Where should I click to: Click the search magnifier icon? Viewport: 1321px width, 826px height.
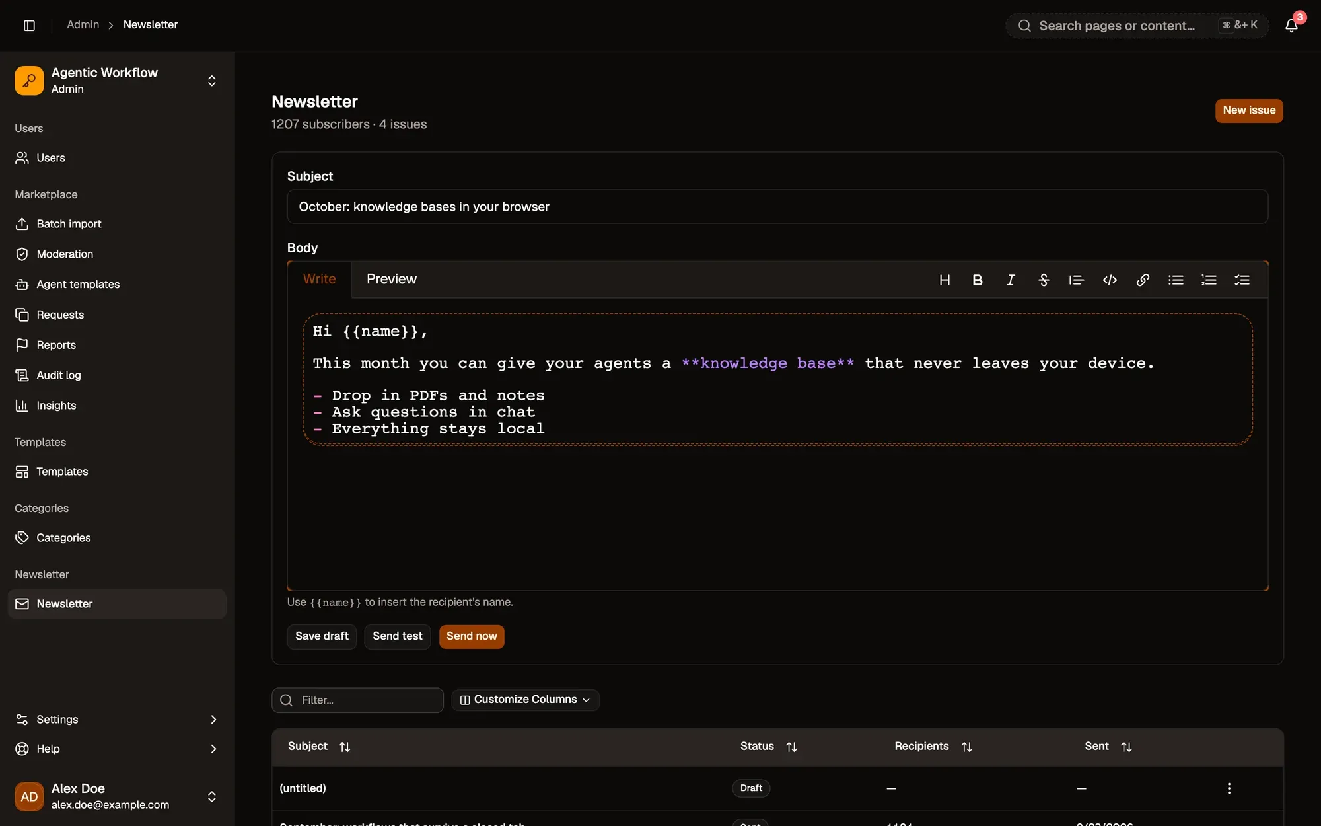coord(1024,26)
